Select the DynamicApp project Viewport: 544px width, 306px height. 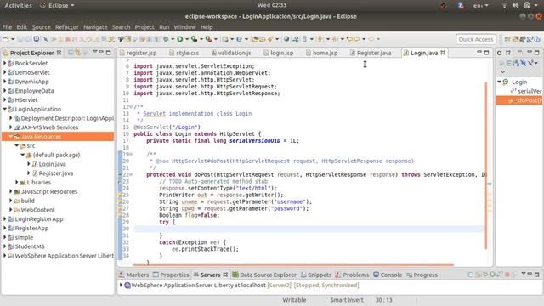click(31, 82)
